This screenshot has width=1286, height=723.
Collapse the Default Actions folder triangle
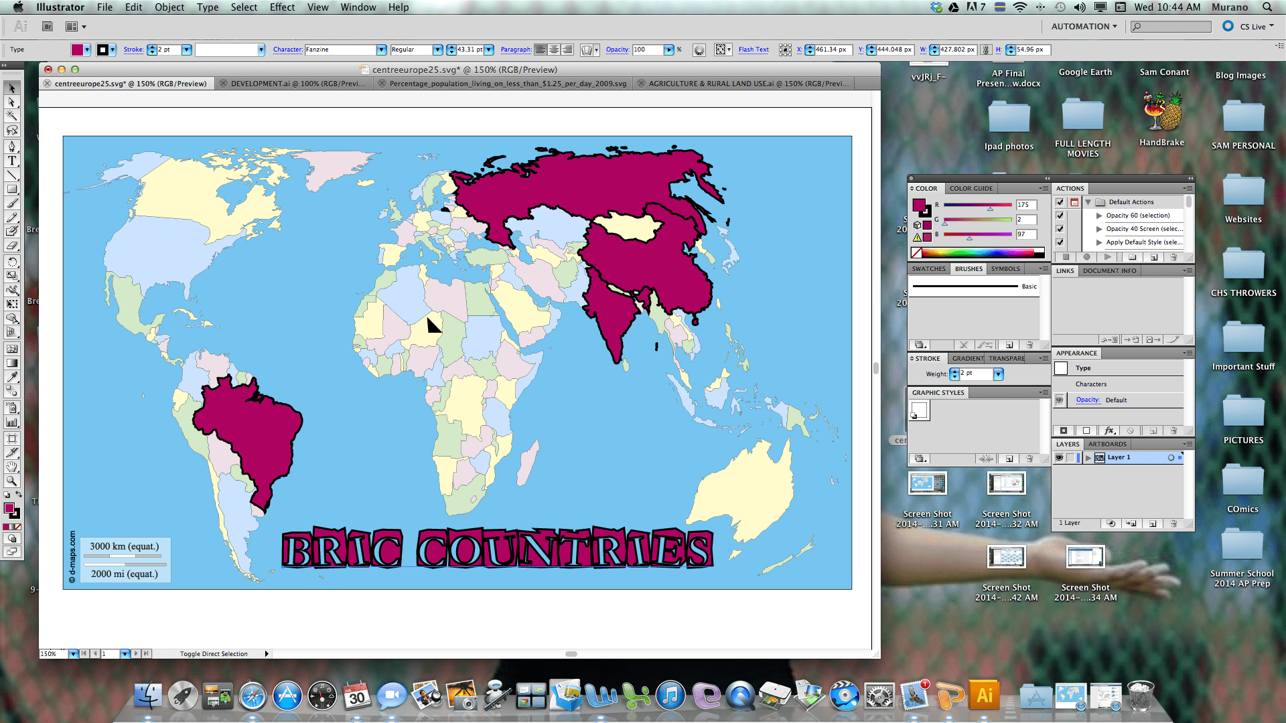coord(1088,202)
